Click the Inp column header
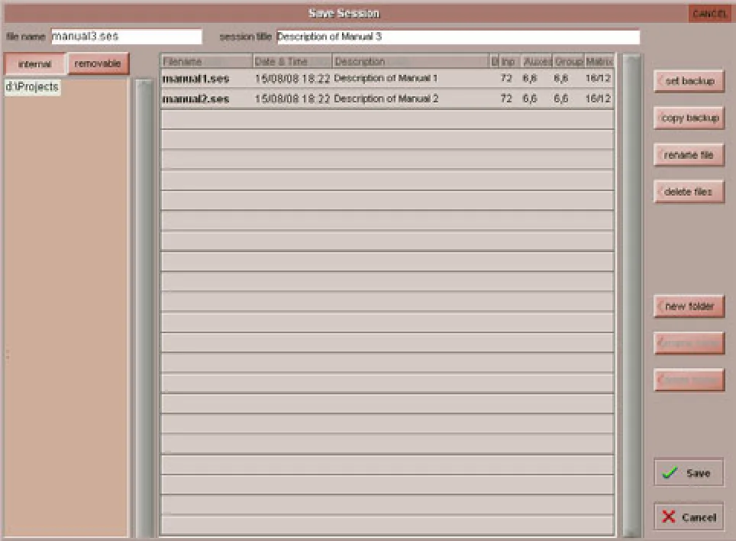736x541 pixels. (508, 62)
